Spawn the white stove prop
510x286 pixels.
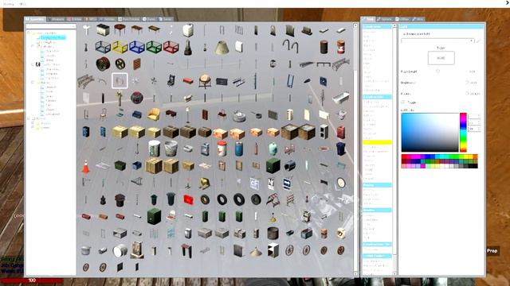pos(103,30)
